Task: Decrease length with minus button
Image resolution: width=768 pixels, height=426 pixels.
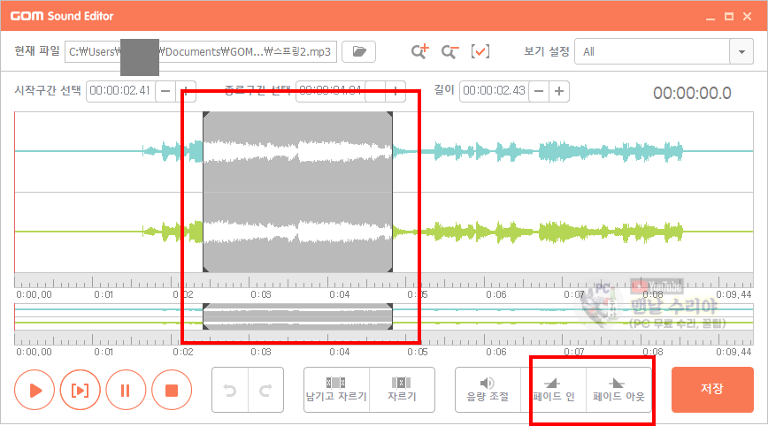Action: [539, 91]
